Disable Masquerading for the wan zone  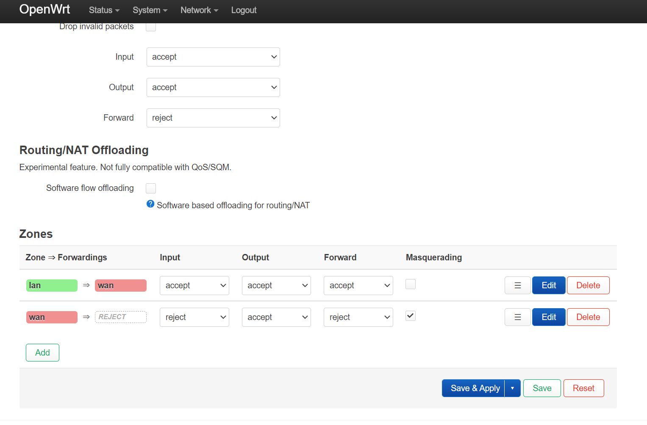point(411,316)
